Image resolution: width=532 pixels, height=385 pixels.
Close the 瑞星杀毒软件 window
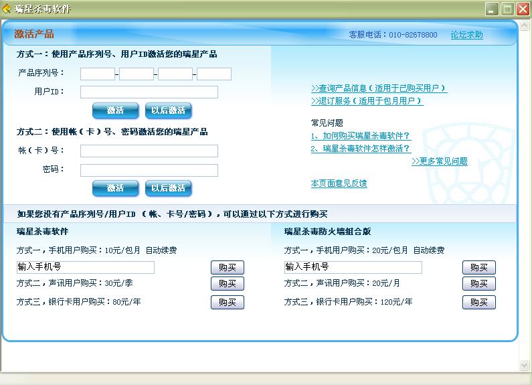click(x=523, y=9)
